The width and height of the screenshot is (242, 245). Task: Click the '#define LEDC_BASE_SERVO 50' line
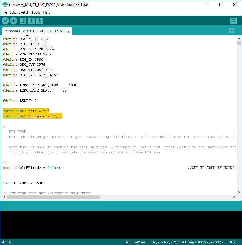pos(35,90)
